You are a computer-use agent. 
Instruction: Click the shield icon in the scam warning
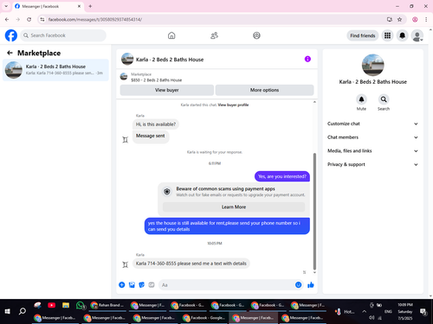(x=167, y=192)
